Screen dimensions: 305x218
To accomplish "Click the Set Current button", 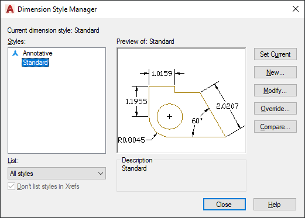I will click(275, 54).
